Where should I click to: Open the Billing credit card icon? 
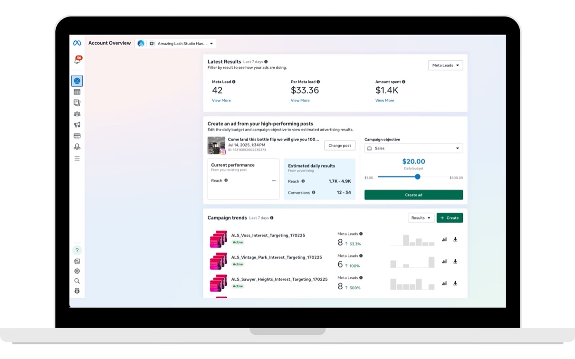(x=77, y=136)
